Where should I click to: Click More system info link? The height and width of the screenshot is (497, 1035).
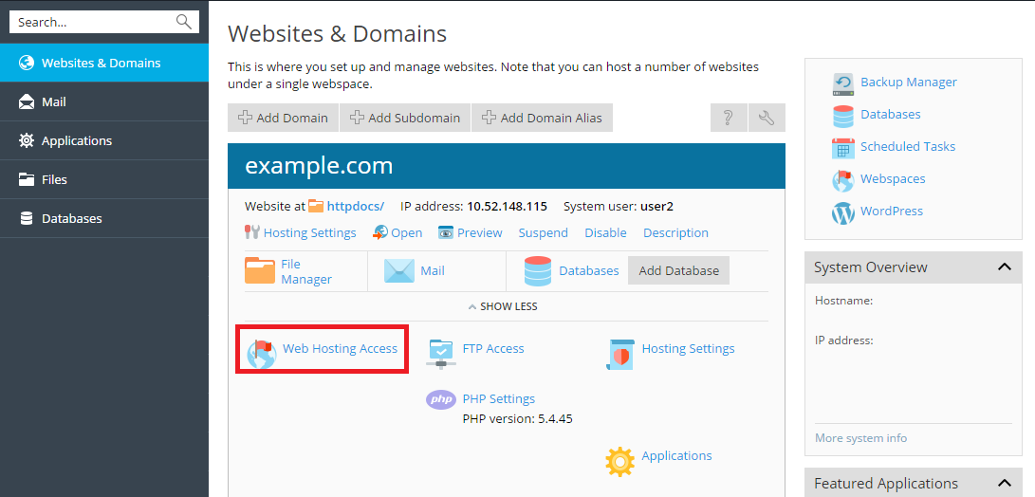click(860, 438)
